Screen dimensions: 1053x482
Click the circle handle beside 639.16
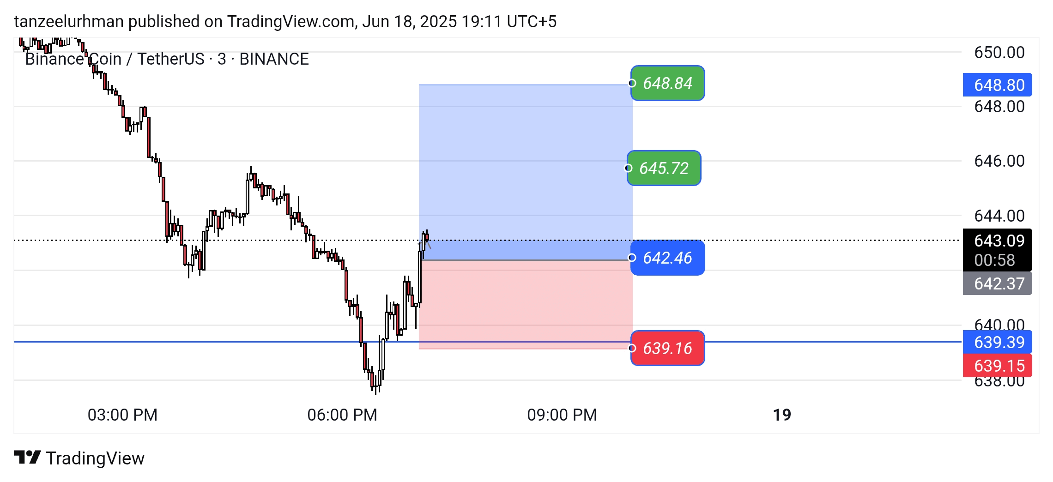point(632,348)
